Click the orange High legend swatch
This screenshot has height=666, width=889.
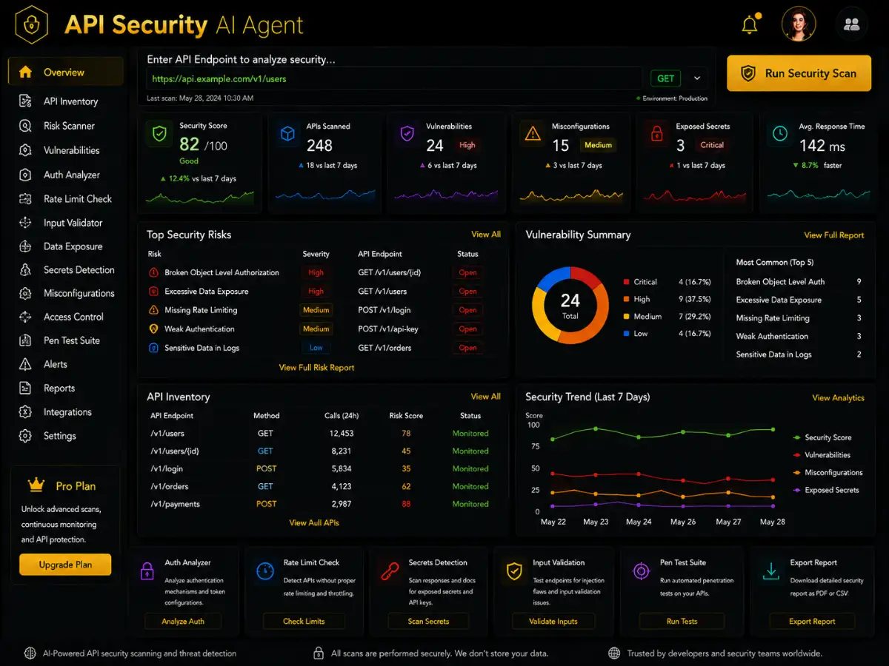pos(627,299)
